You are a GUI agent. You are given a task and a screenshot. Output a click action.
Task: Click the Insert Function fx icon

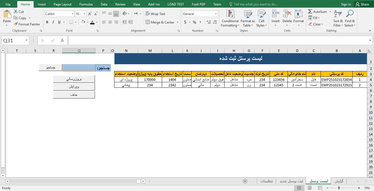62,40
